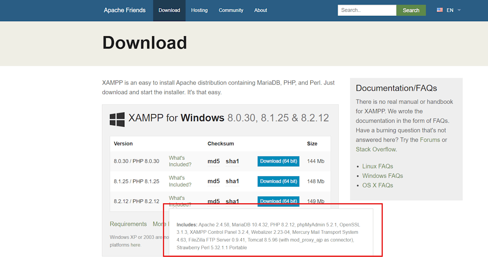Click the 'Size' column header
This screenshot has width=488, height=257.
click(312, 144)
